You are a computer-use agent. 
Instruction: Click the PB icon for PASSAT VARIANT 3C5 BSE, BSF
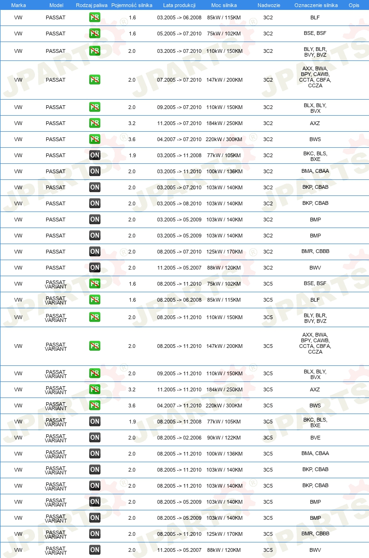pyautogui.click(x=95, y=284)
